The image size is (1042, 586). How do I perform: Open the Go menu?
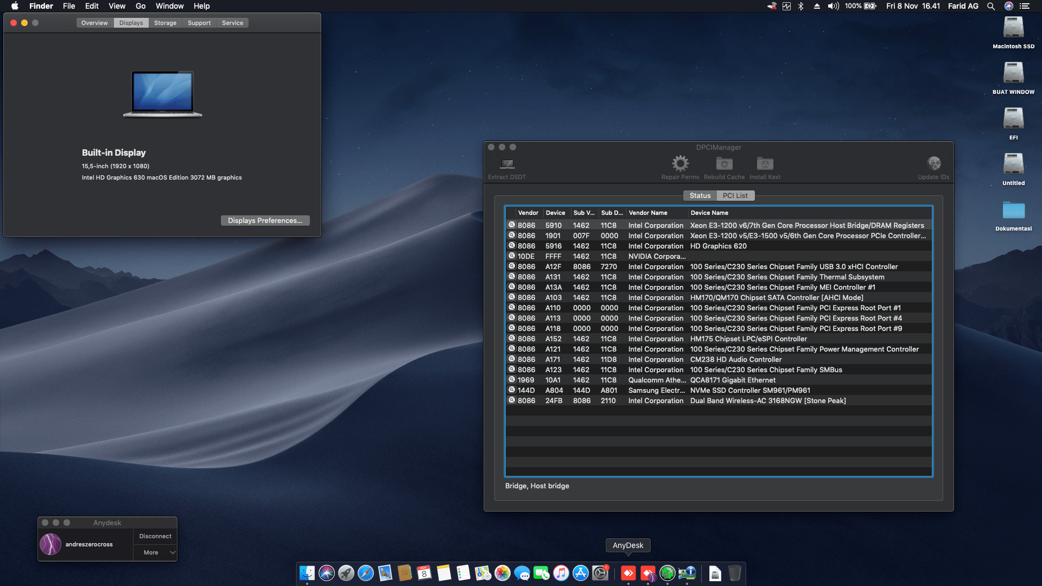(139, 6)
